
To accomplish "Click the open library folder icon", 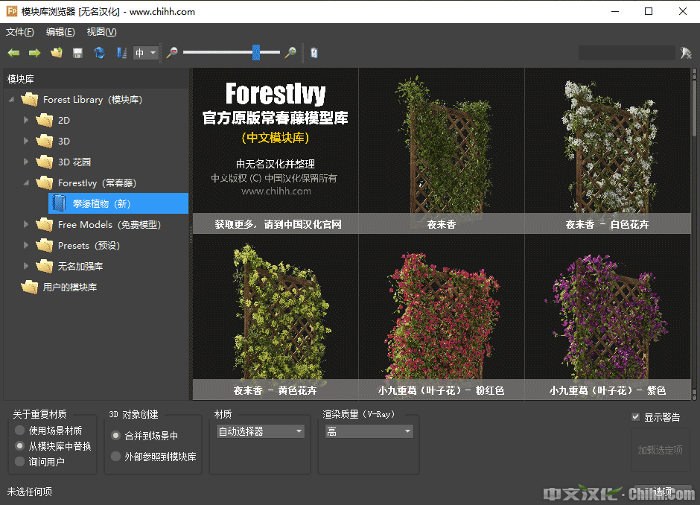I will 56,53.
